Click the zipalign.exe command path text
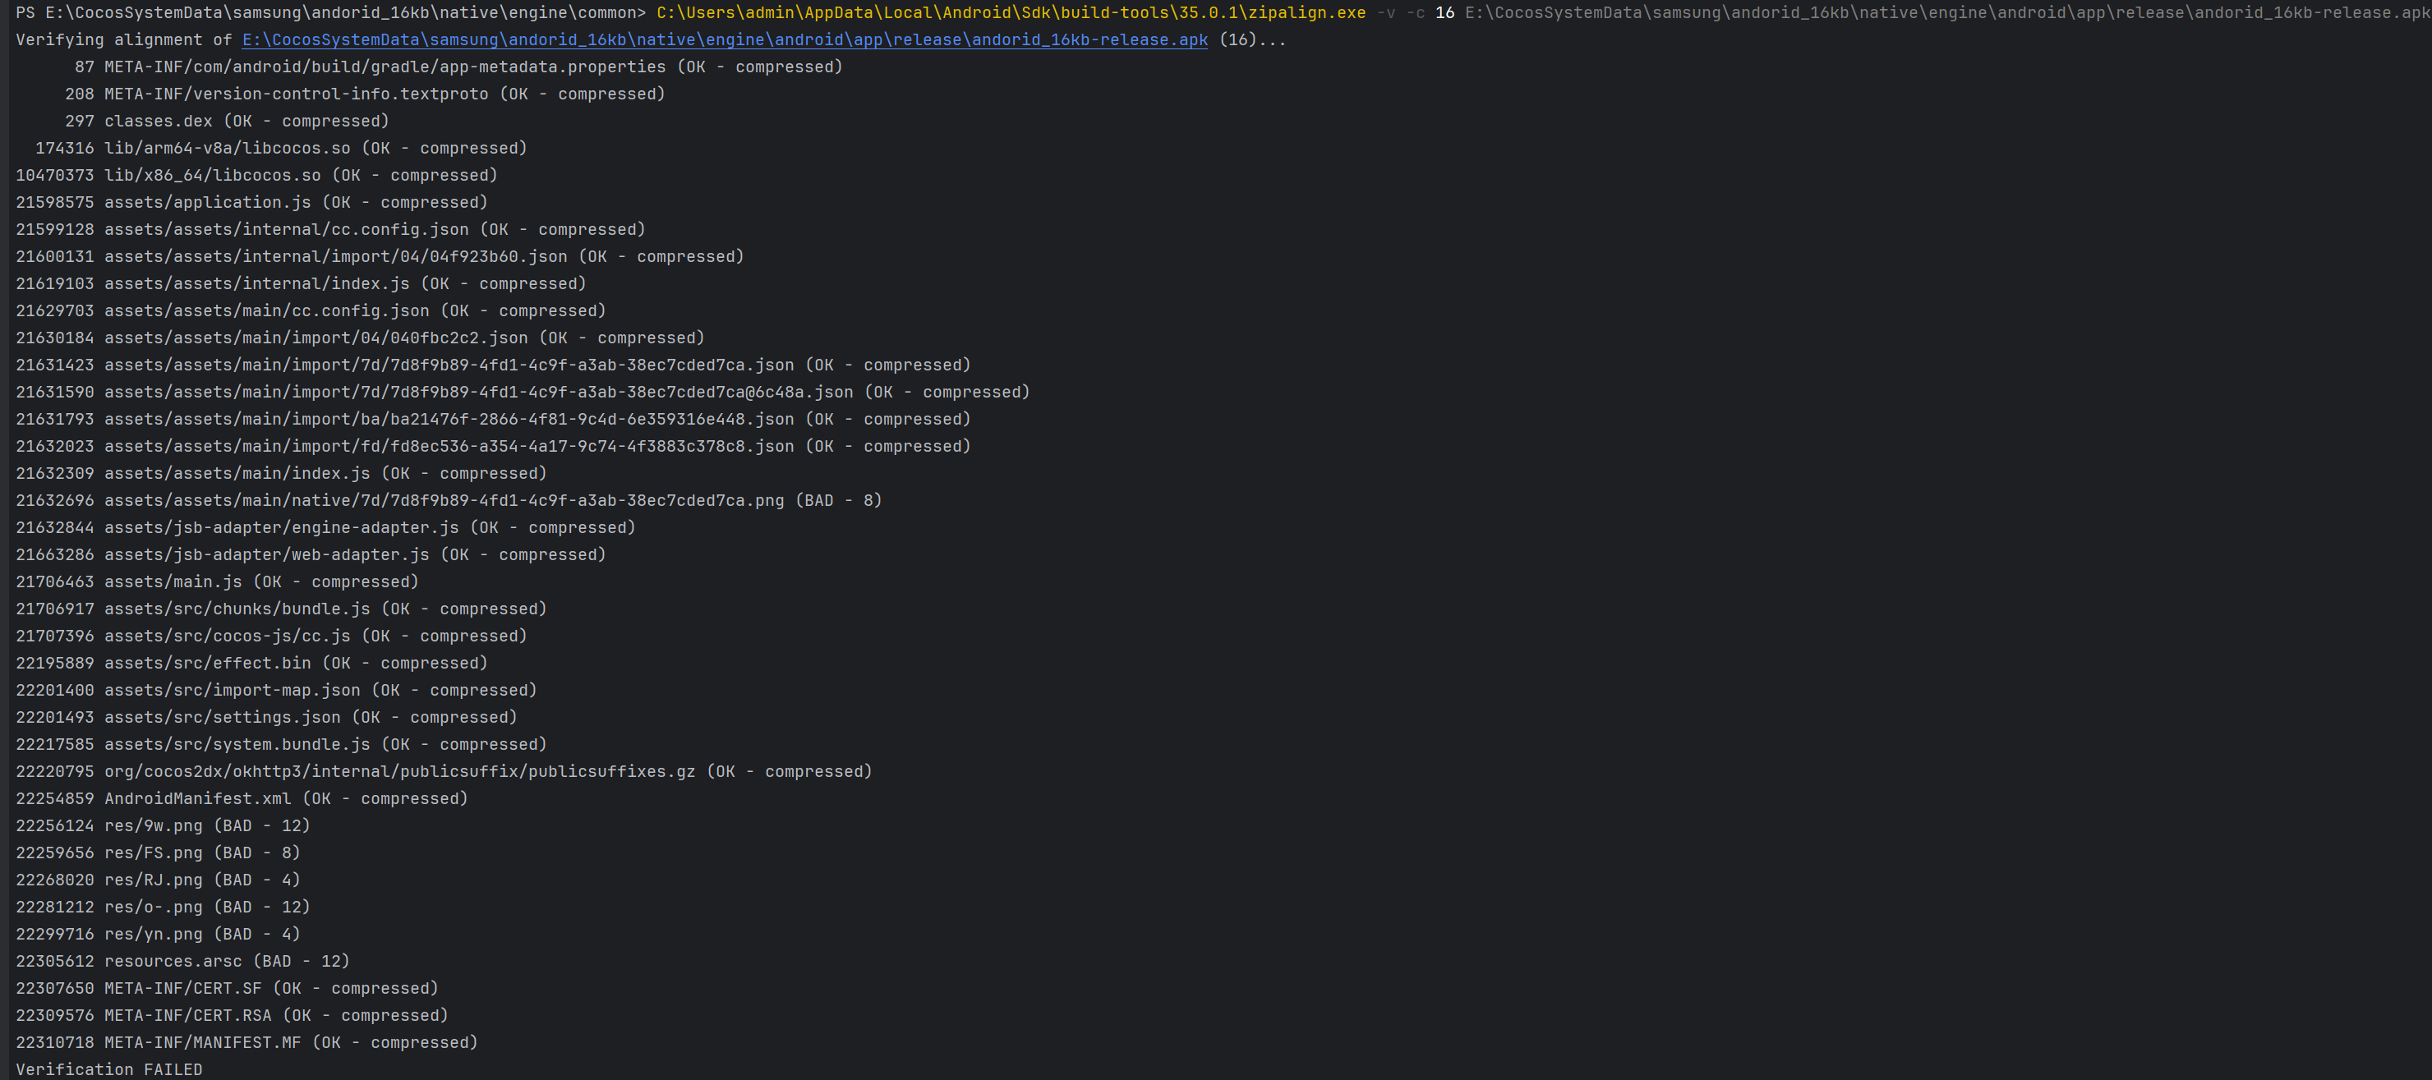This screenshot has height=1080, width=2432. pyautogui.click(x=1011, y=12)
